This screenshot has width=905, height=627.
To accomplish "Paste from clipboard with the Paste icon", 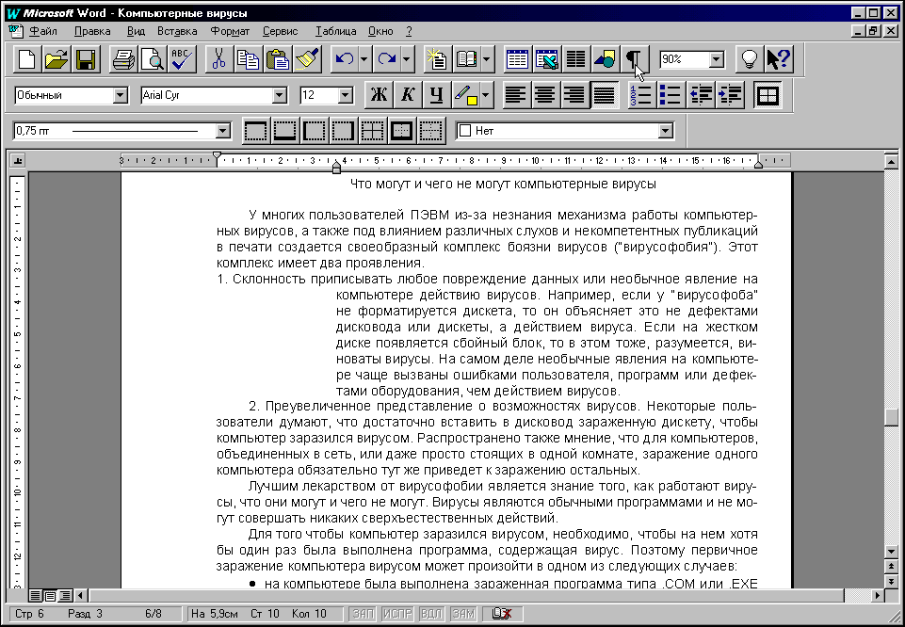I will (x=278, y=59).
